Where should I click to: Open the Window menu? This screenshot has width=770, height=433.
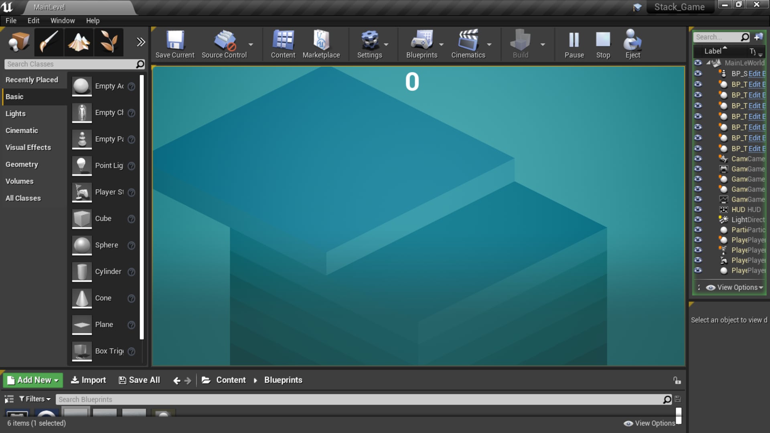(x=62, y=20)
